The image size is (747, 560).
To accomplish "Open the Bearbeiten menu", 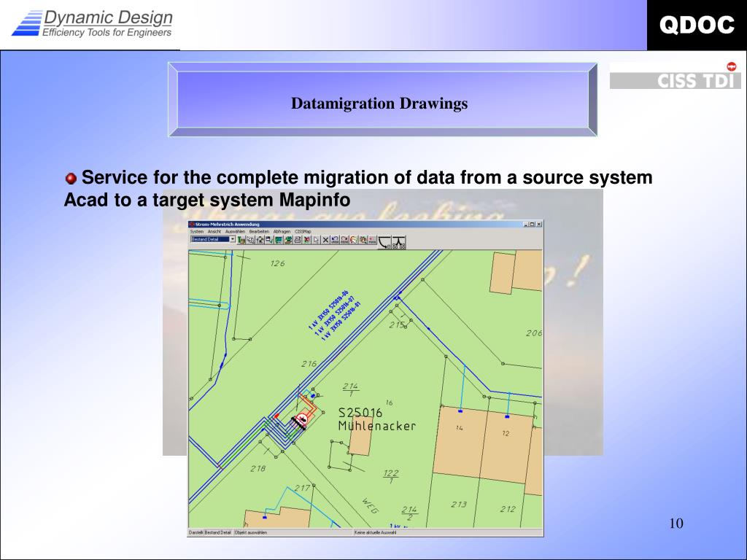I will coord(259,232).
